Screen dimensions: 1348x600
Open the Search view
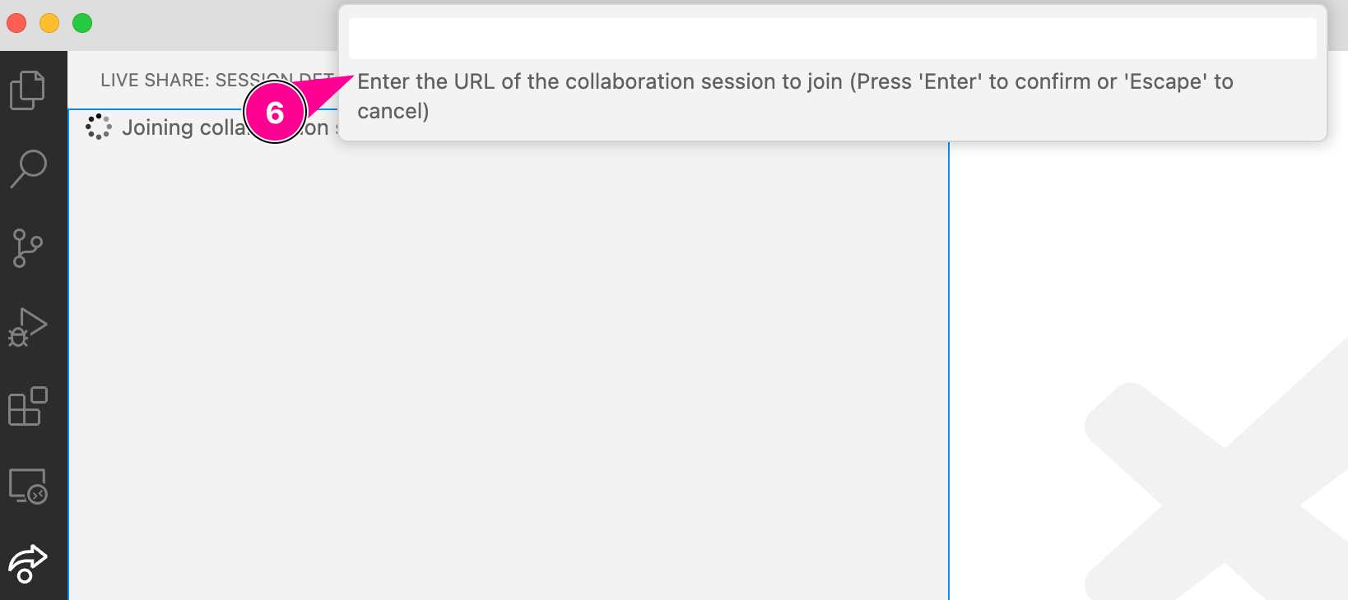pos(28,168)
